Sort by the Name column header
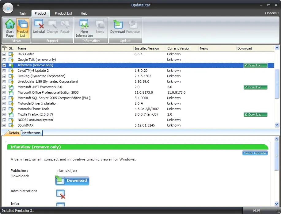The image size is (281, 214). click(75, 48)
